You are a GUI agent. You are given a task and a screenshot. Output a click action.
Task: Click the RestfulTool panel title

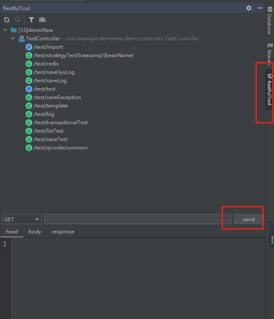point(16,8)
